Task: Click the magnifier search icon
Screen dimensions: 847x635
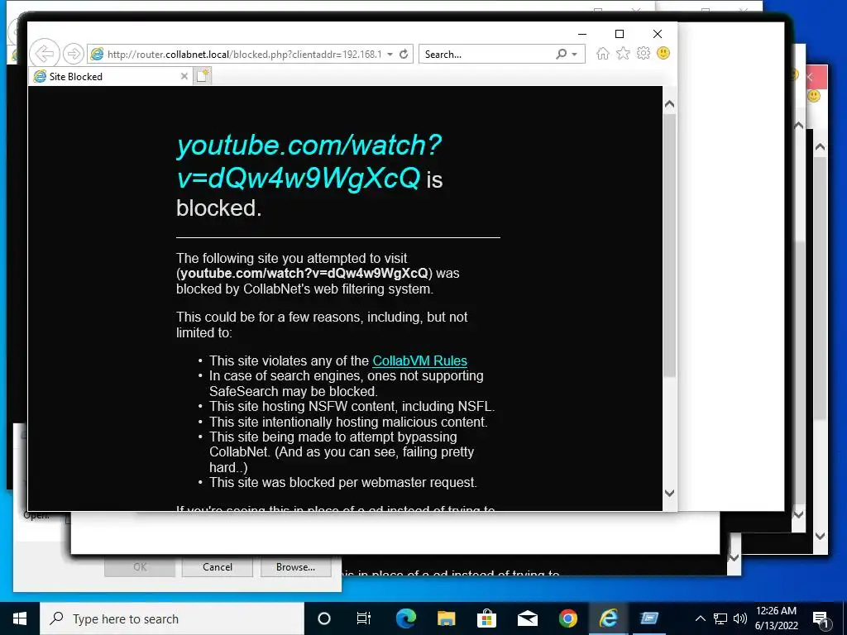Action: click(x=562, y=54)
